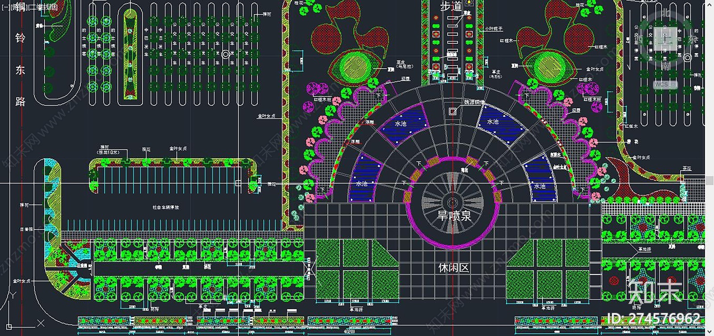Expand the WCS coordinate system dropdown

(x=665, y=85)
